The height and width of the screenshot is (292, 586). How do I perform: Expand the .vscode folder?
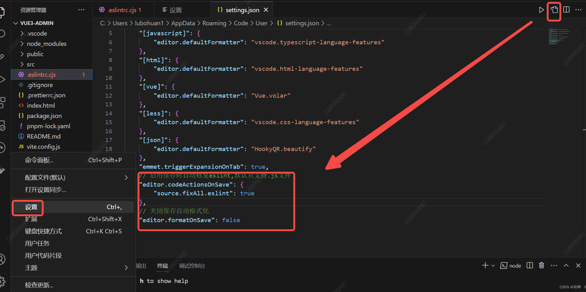52,33
